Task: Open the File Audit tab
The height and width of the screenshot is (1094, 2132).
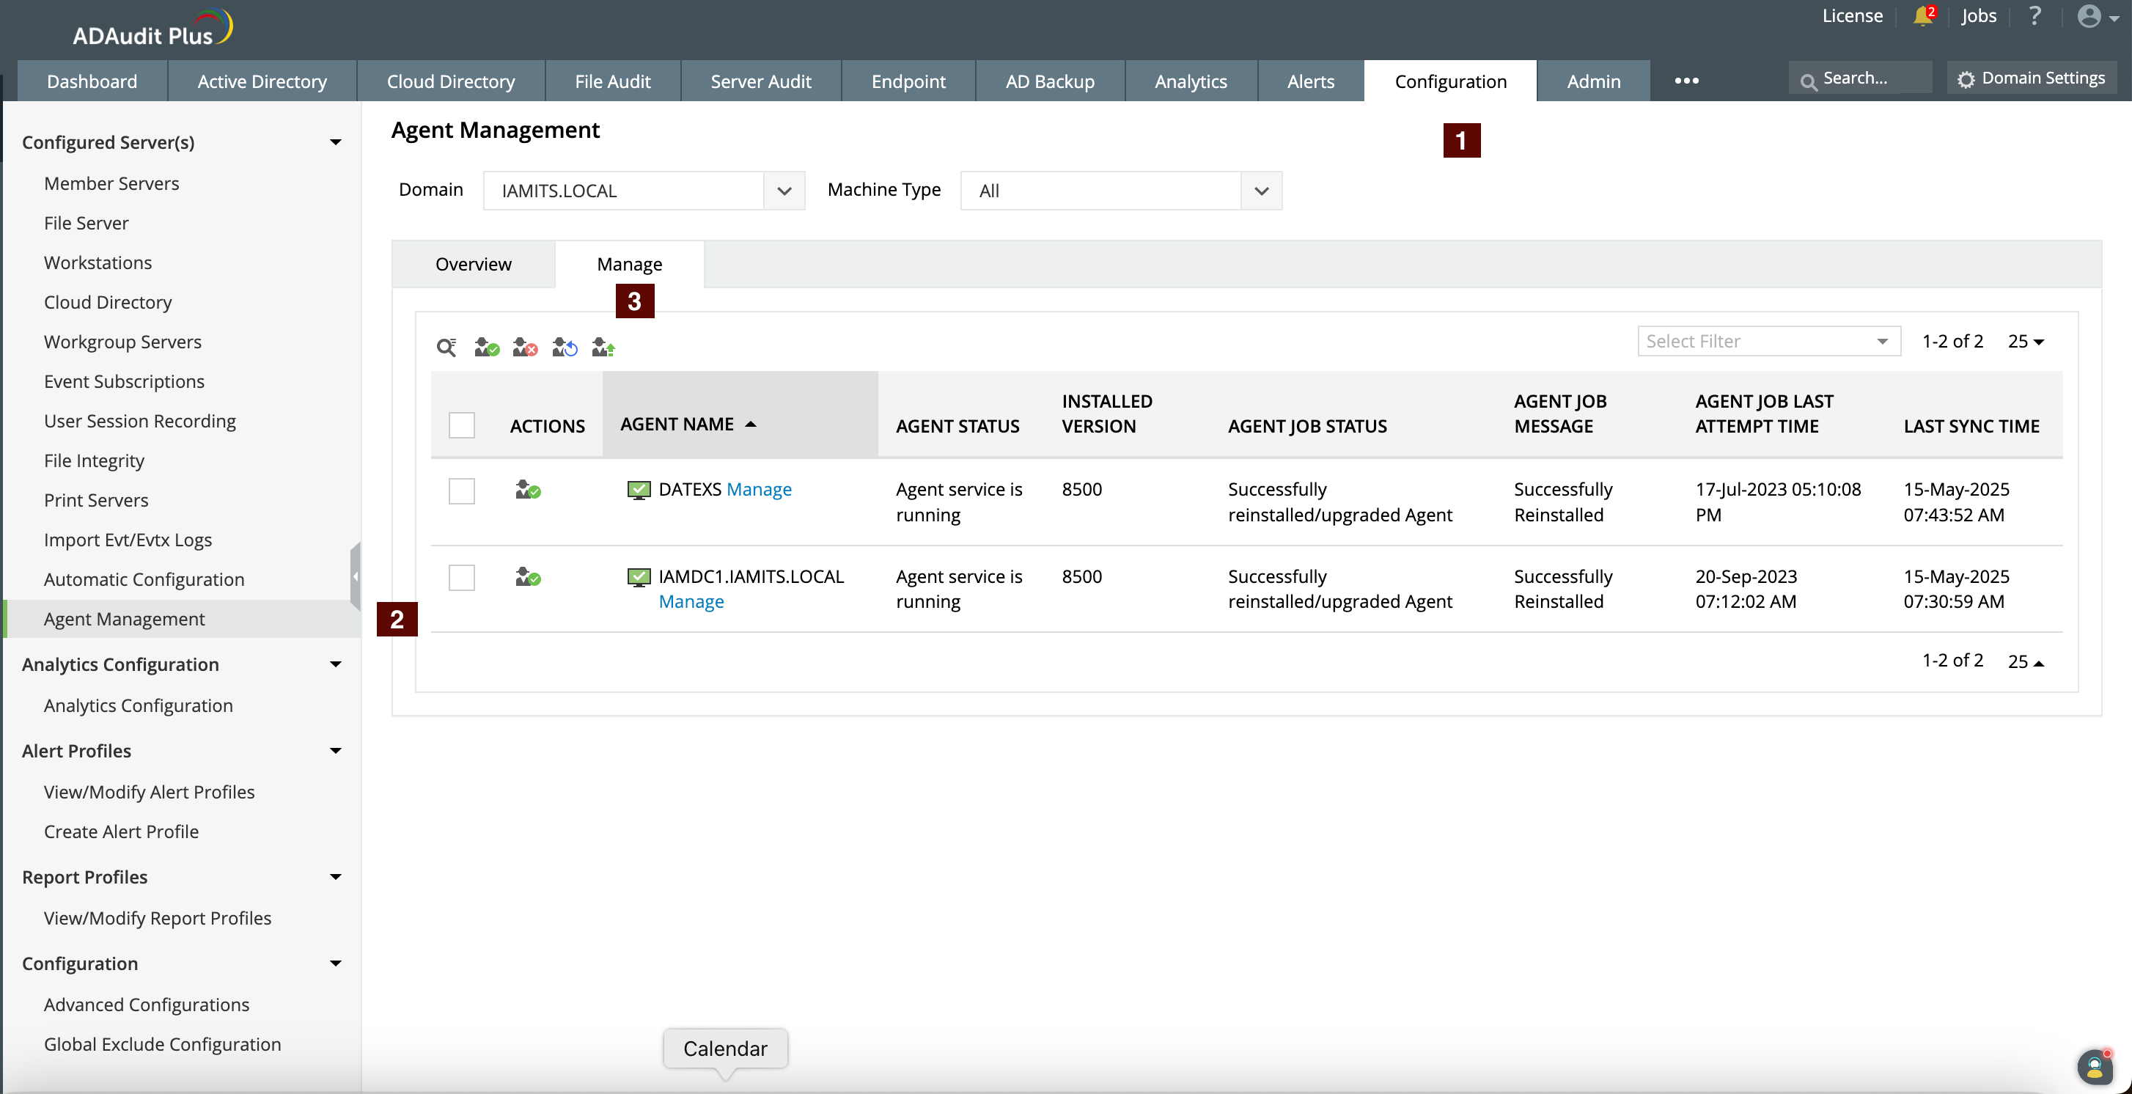Action: [x=612, y=81]
